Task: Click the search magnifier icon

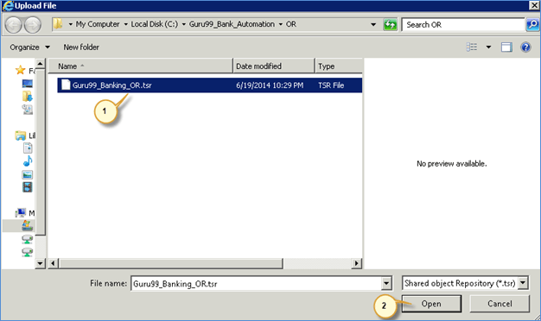Action: [x=532, y=24]
